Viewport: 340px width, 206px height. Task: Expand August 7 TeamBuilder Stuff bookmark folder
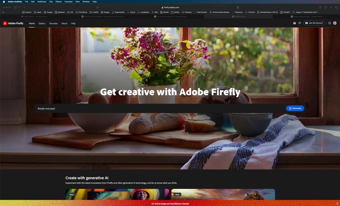pyautogui.click(x=306, y=12)
